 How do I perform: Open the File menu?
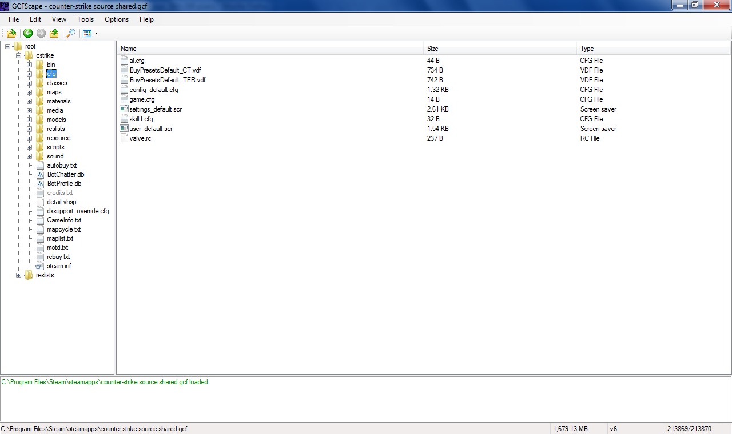click(14, 19)
